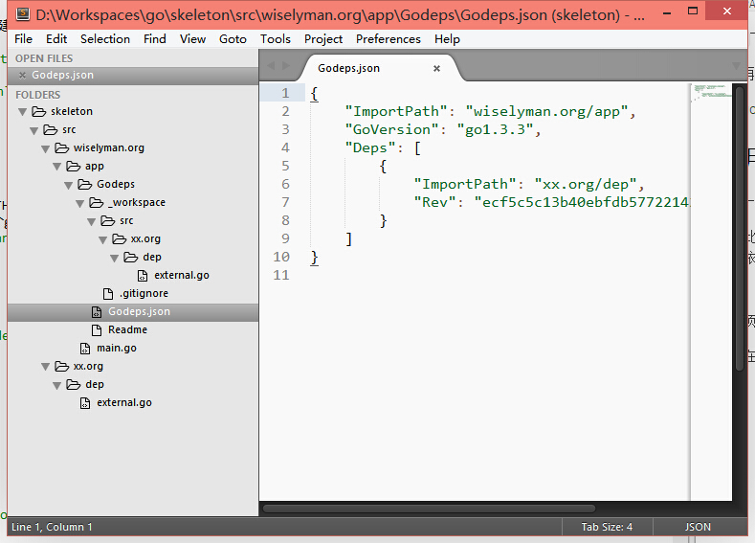Collapse the skeleton folder arrow
Screen dimensions: 755x543
22,112
